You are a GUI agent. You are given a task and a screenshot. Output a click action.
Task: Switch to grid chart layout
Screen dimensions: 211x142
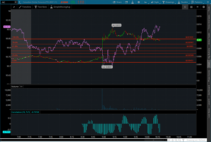[191, 7]
